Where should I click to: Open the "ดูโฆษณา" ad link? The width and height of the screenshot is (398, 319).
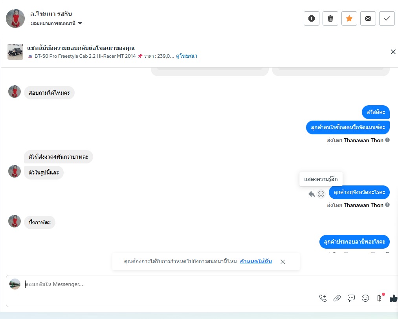187,56
